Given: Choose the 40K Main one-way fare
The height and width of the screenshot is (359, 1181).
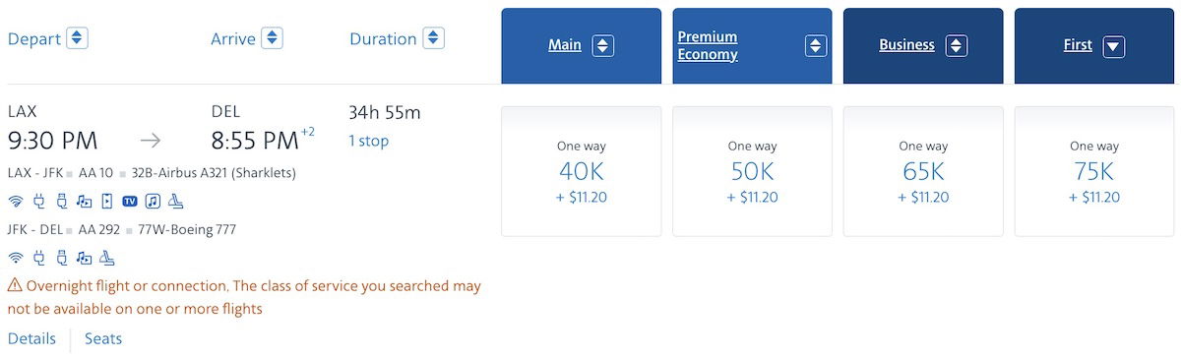Looking at the screenshot, I should pos(582,171).
